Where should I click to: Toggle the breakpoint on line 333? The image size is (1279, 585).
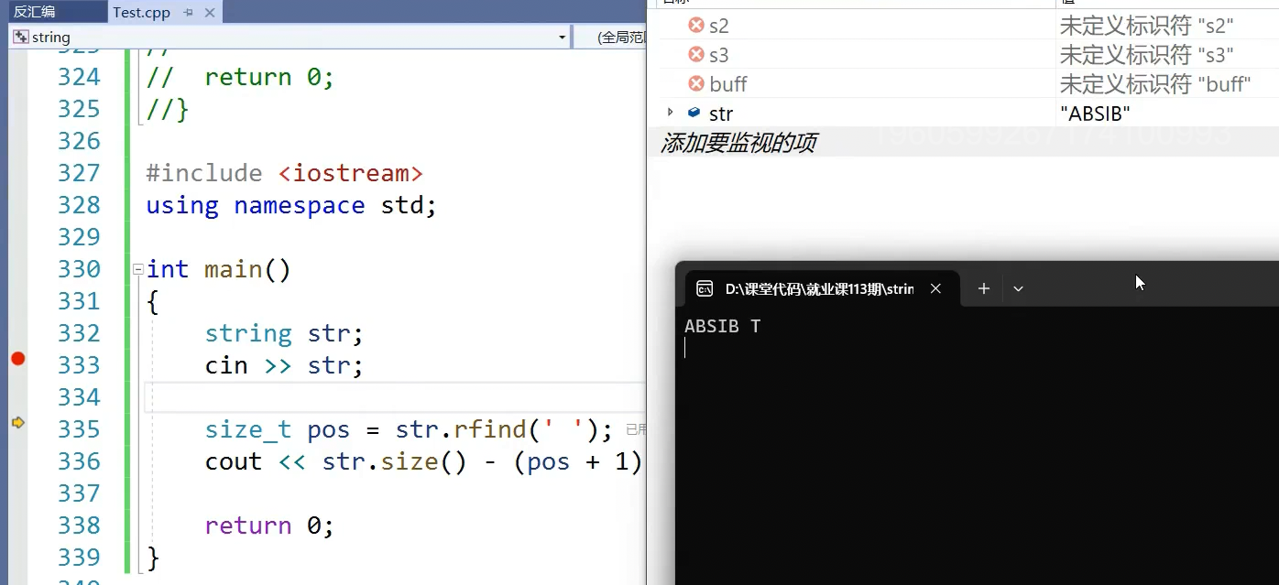(17, 358)
